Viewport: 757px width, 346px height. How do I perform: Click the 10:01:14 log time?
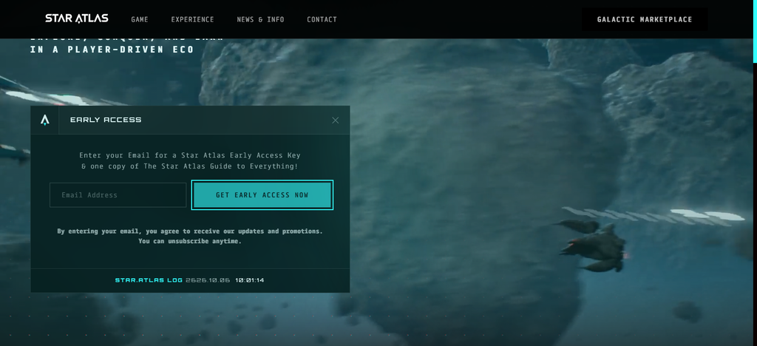[x=250, y=280]
